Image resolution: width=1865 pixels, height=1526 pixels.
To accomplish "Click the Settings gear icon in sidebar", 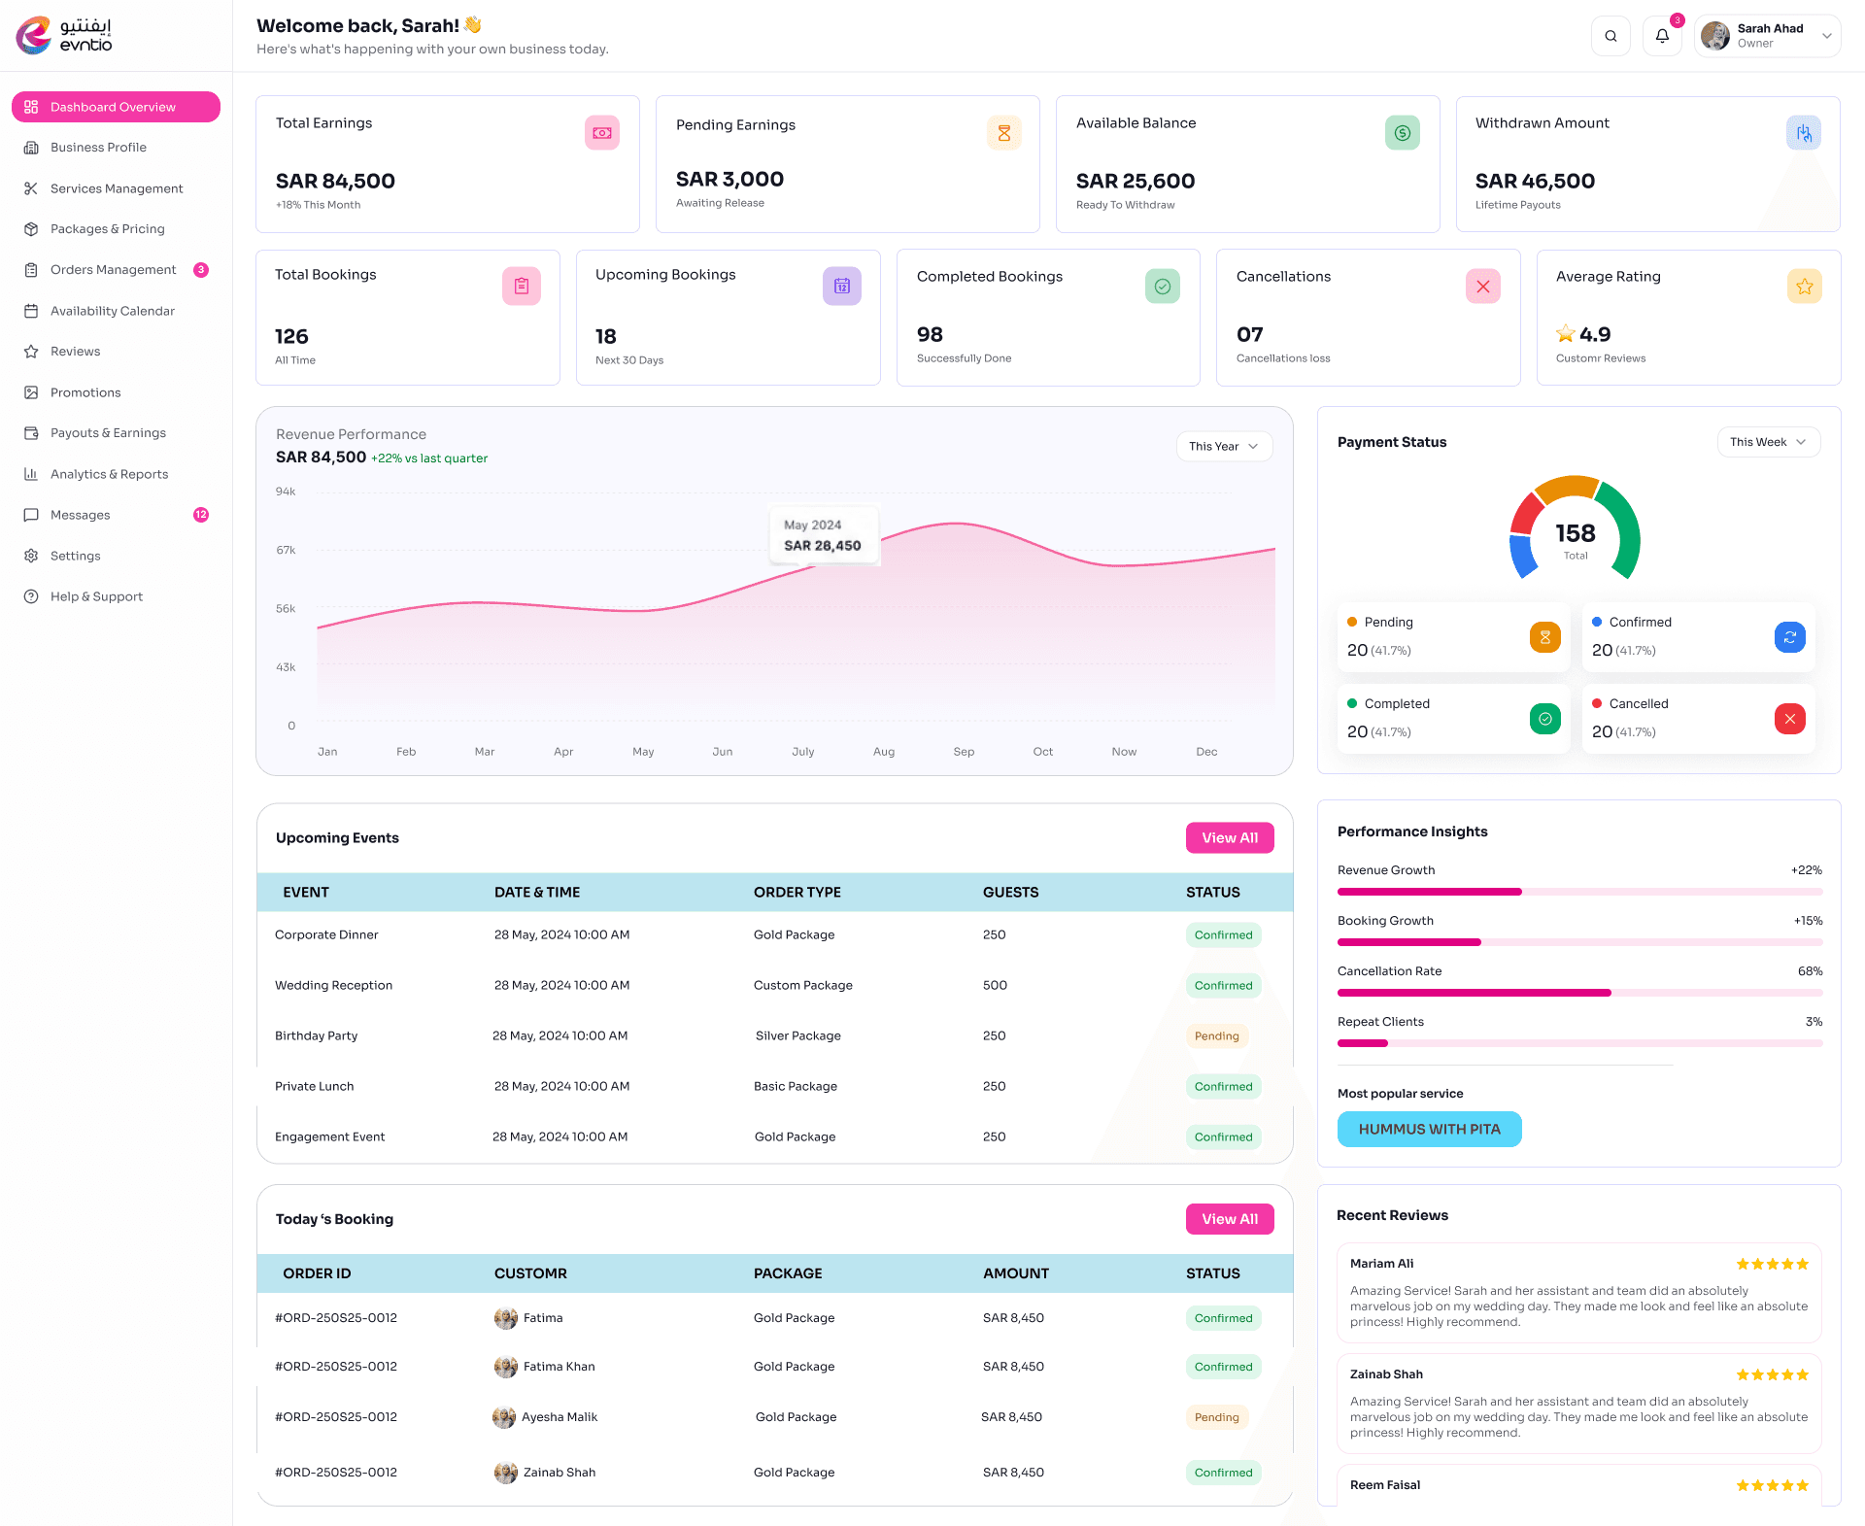I will click(31, 556).
